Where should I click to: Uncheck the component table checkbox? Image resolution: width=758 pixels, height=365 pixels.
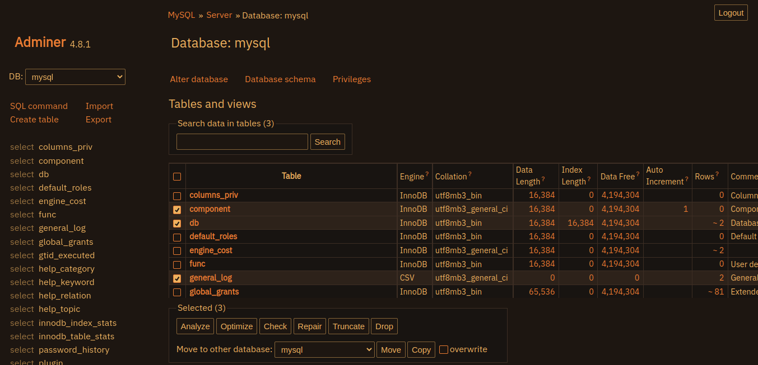(177, 210)
